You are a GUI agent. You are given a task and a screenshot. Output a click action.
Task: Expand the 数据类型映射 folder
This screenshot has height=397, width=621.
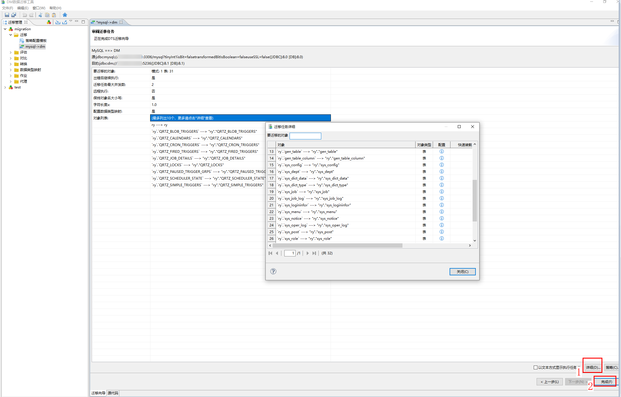[x=11, y=70]
